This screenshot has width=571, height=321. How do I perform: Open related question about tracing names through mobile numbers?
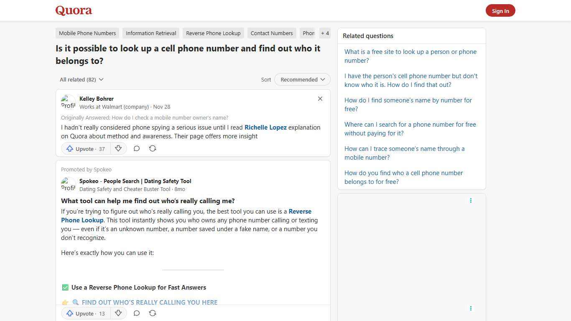pos(404,153)
